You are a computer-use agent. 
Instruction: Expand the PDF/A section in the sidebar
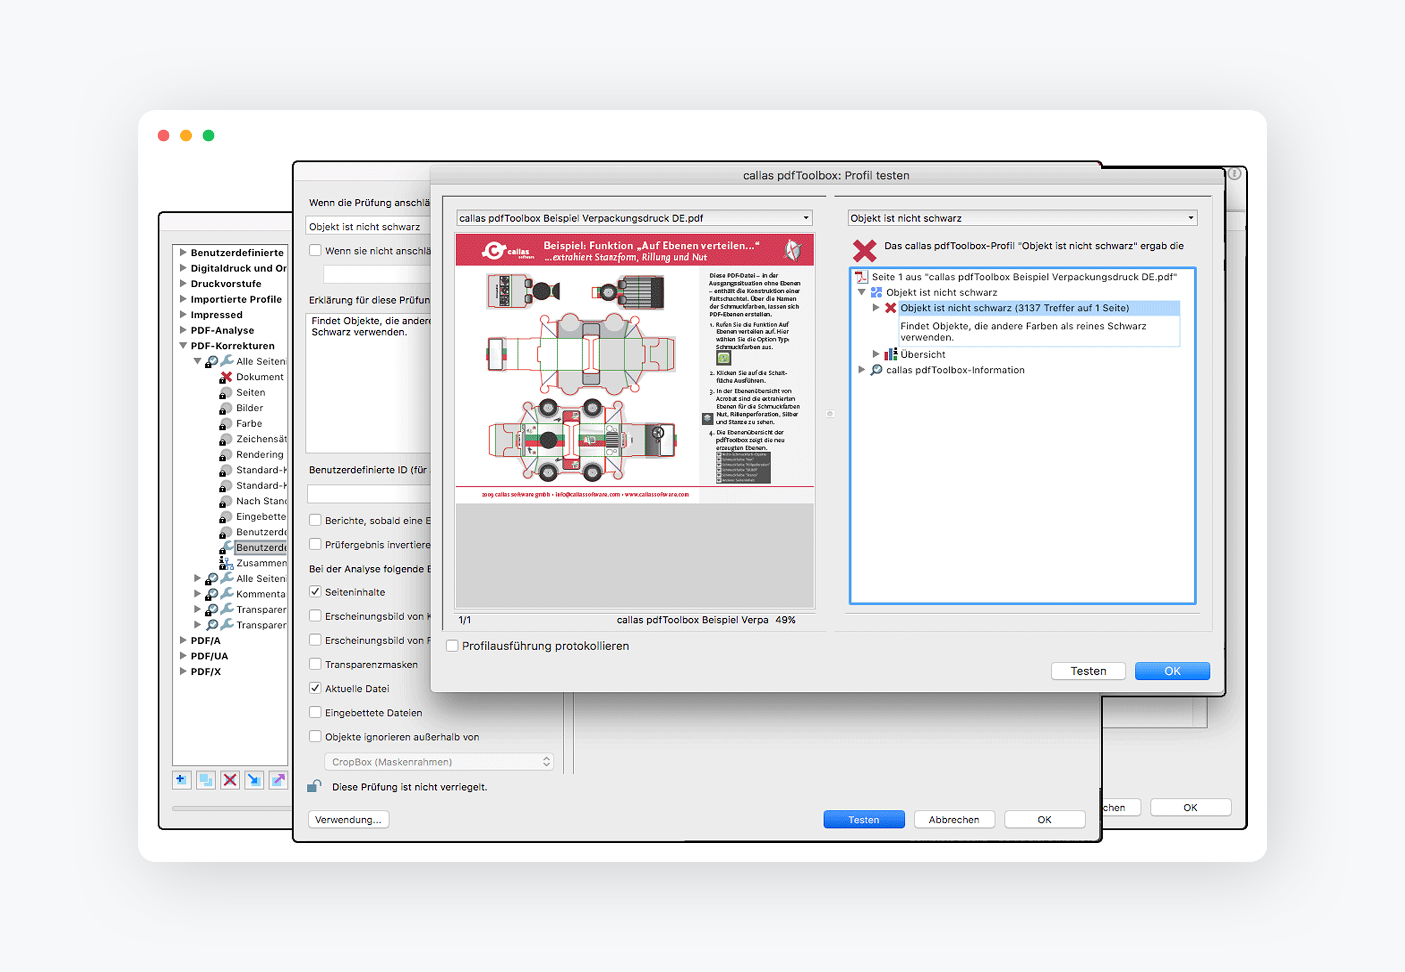pos(183,640)
